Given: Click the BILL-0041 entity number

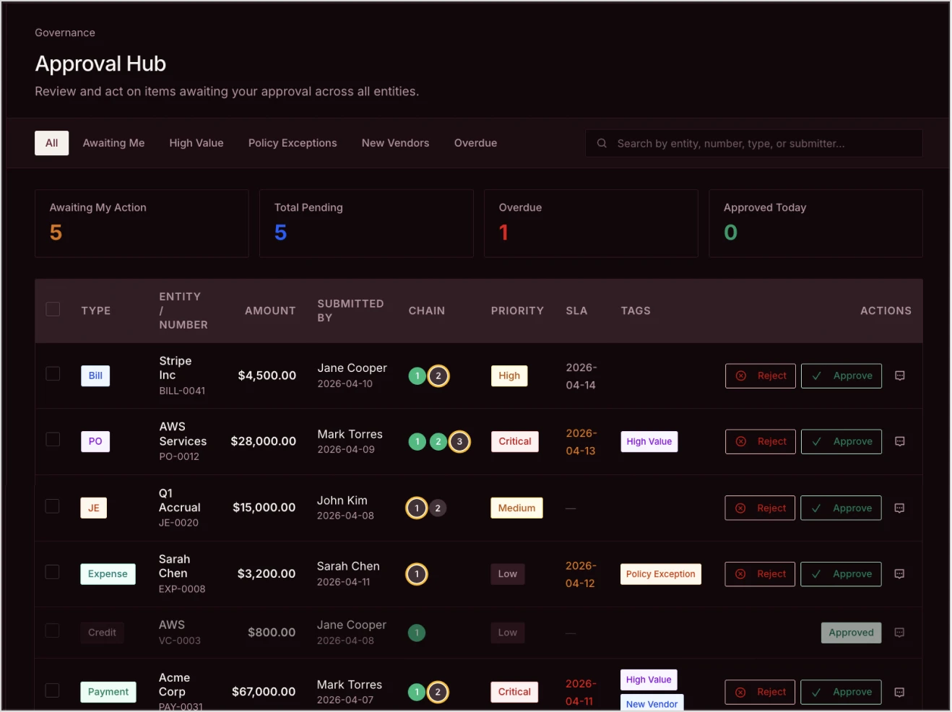Looking at the screenshot, I should (182, 391).
